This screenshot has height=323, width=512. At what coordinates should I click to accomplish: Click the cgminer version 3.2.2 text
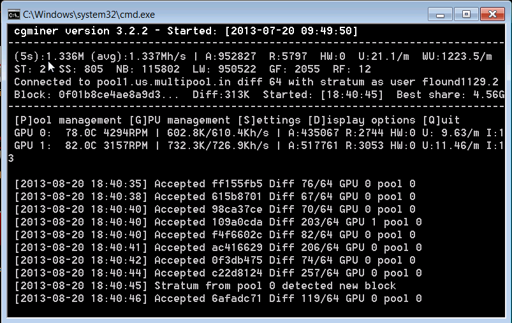pyautogui.click(x=81, y=31)
